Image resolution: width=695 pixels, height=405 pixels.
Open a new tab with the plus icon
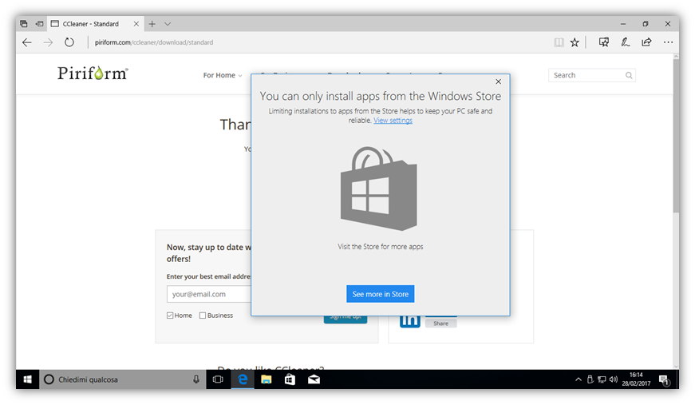152,24
